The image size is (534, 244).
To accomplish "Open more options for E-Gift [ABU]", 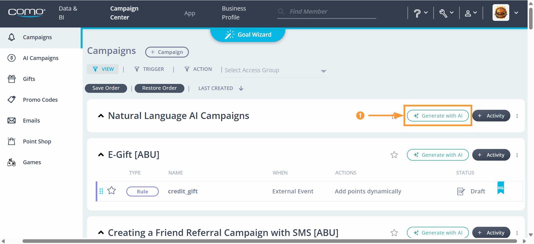I will pos(517,155).
